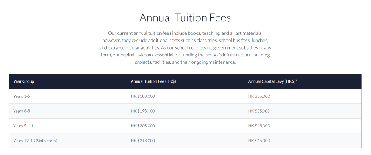This screenshot has height=155, width=371.
Task: Click the capital levy cell for Years 1-5
Action: point(259,96)
